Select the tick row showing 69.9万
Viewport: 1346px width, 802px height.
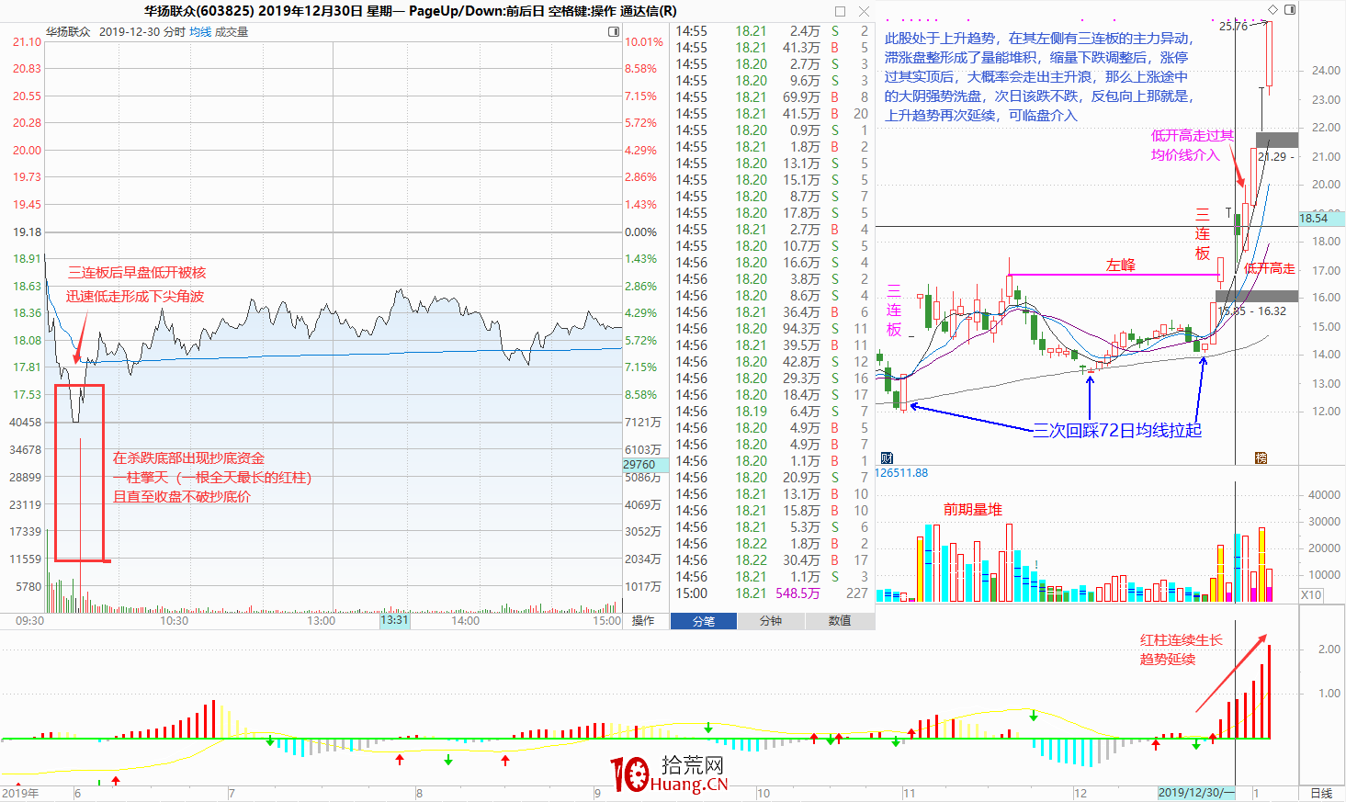pyautogui.click(x=772, y=97)
